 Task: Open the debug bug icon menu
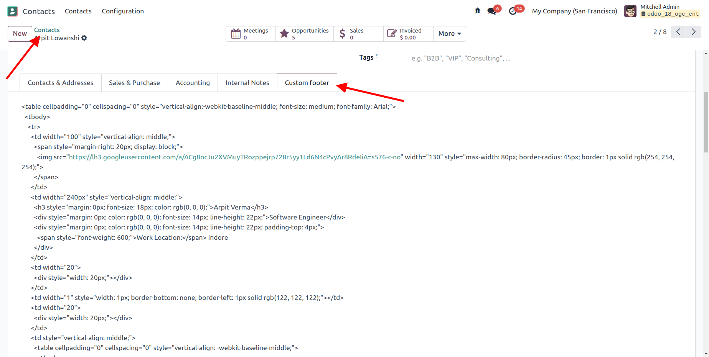(x=477, y=11)
